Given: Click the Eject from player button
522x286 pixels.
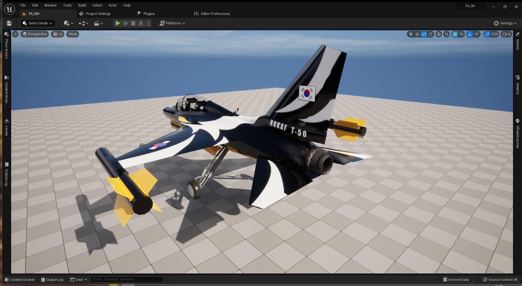Looking at the screenshot, I should 141,23.
